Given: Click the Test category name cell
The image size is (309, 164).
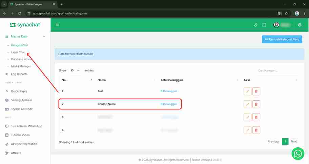Looking at the screenshot, I should (100, 91).
